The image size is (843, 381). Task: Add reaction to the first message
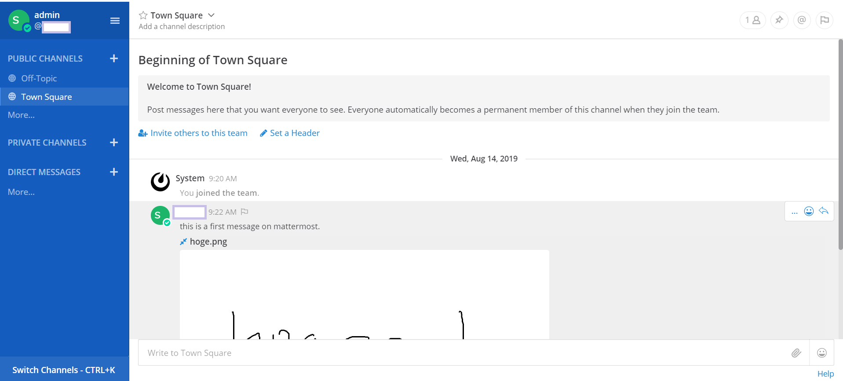pos(809,212)
